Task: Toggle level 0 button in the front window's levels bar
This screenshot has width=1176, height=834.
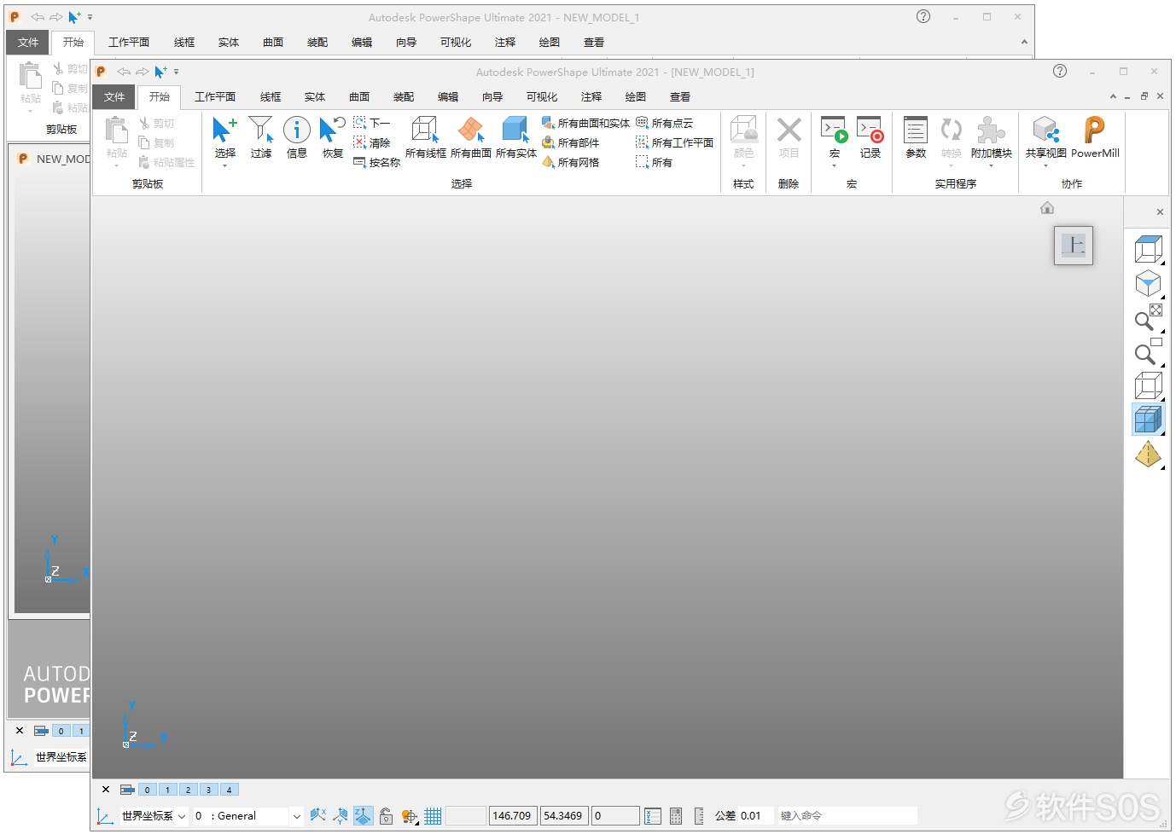Action: tap(147, 790)
